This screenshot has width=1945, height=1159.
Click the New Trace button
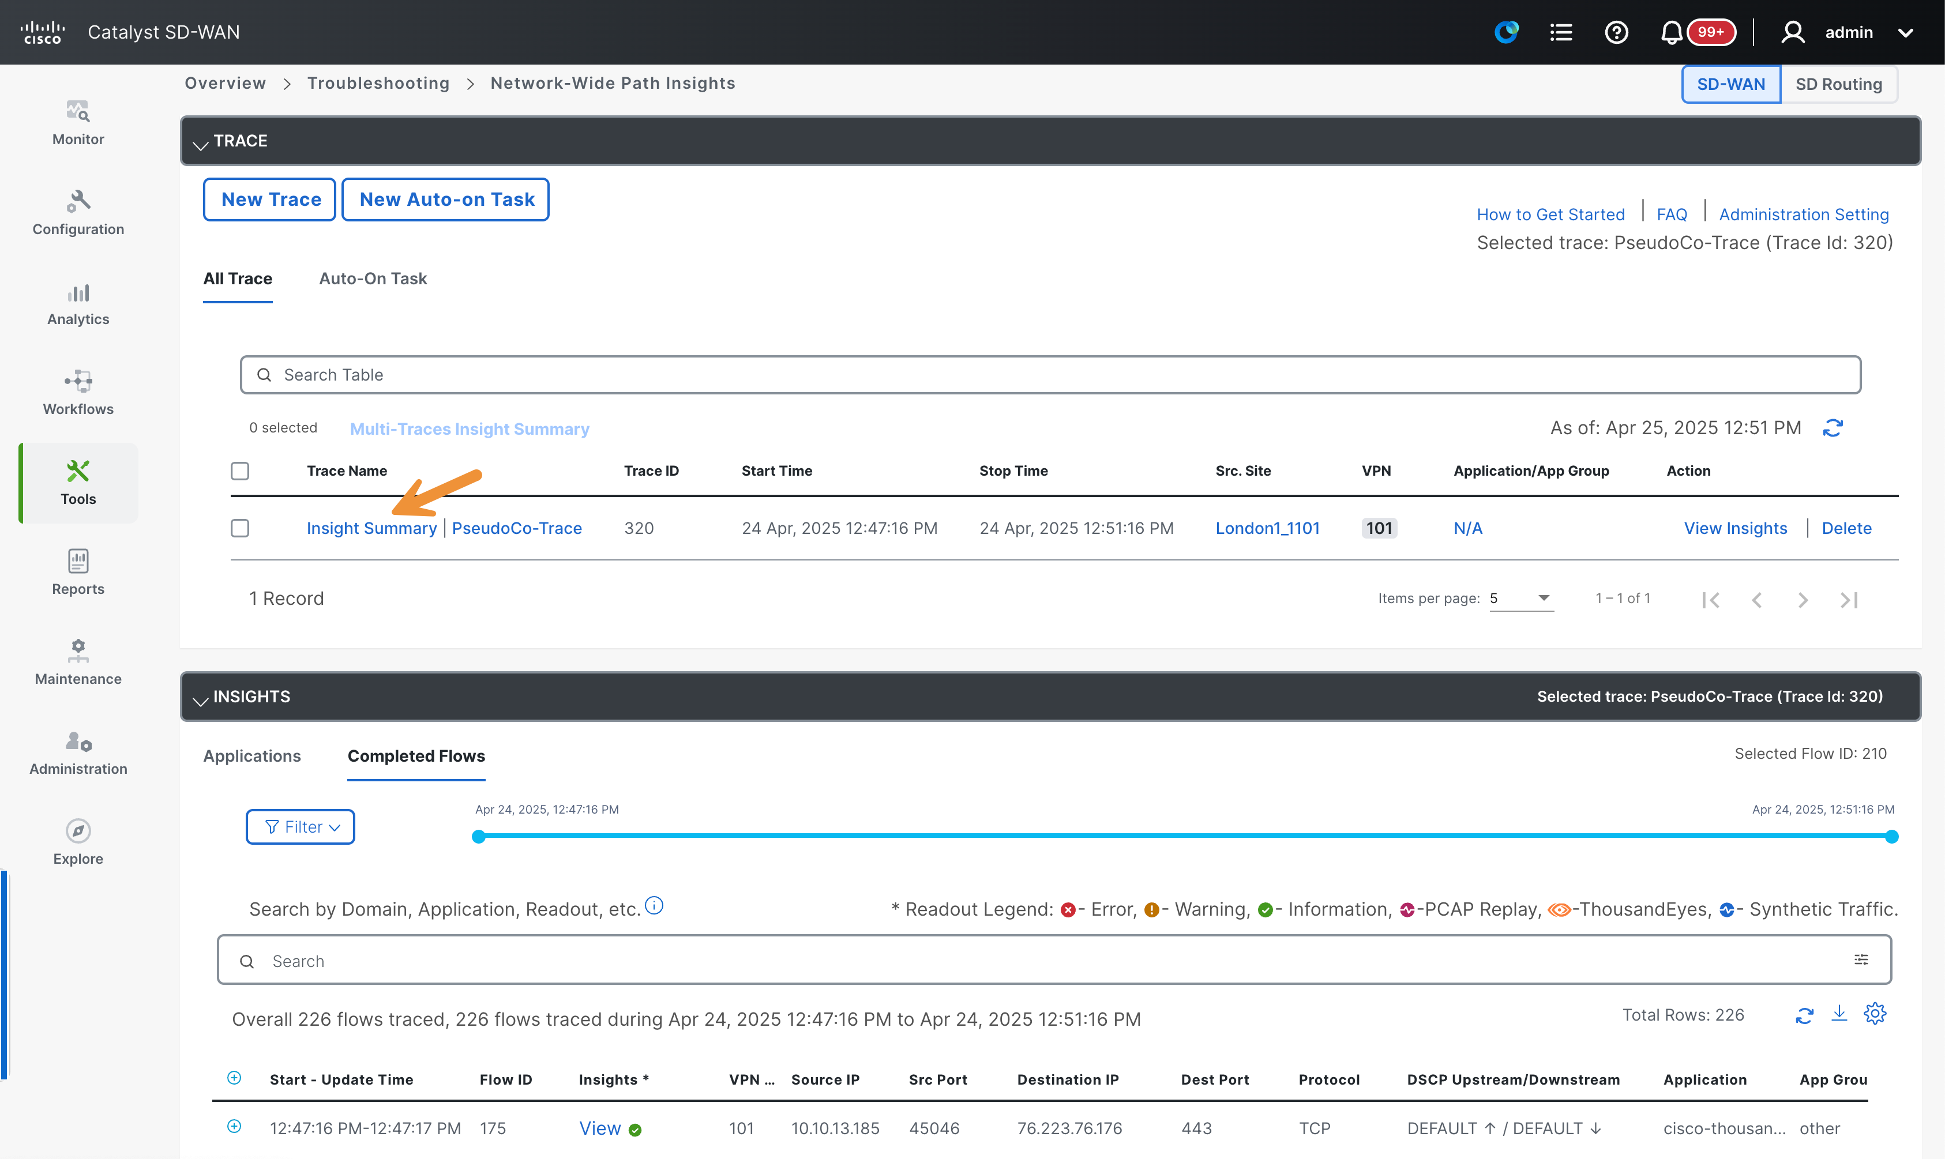(x=271, y=200)
